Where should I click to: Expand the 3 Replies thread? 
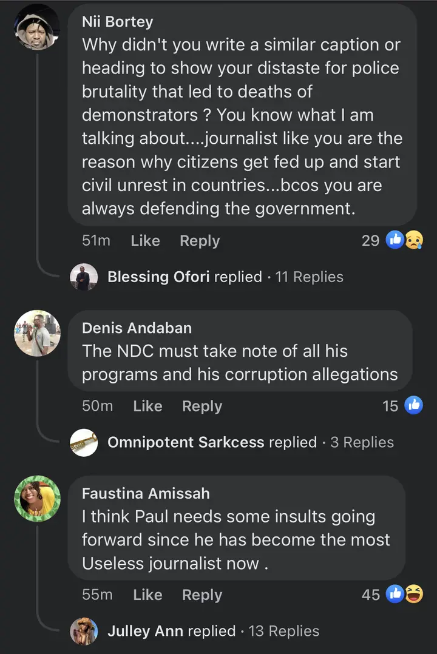[x=362, y=443]
